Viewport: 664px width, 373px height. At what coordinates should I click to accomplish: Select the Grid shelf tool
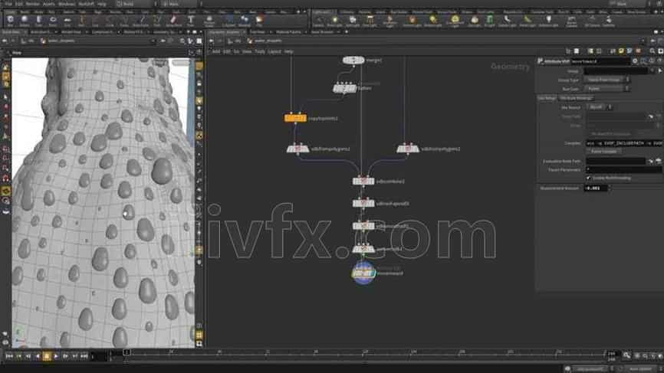67,21
